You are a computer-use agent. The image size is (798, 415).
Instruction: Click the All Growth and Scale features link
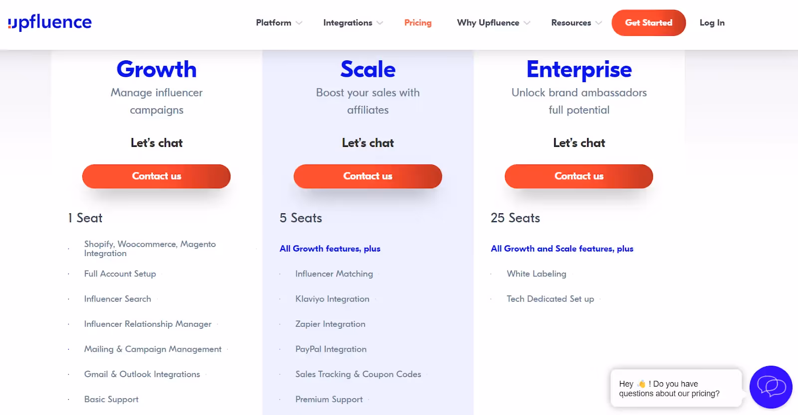coord(562,248)
